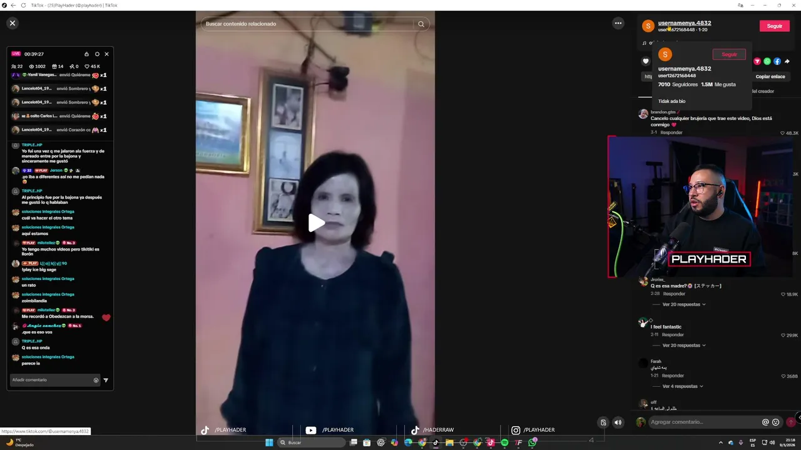
Task: Like Jrcriss_ comment with 18.9K heart
Action: coord(783,294)
